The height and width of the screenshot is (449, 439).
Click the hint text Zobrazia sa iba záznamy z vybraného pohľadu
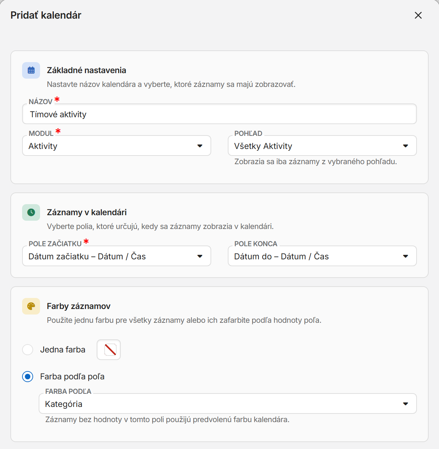tap(316, 162)
